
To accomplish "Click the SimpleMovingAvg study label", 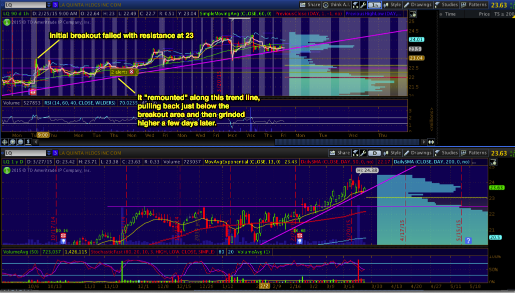I will (x=236, y=13).
